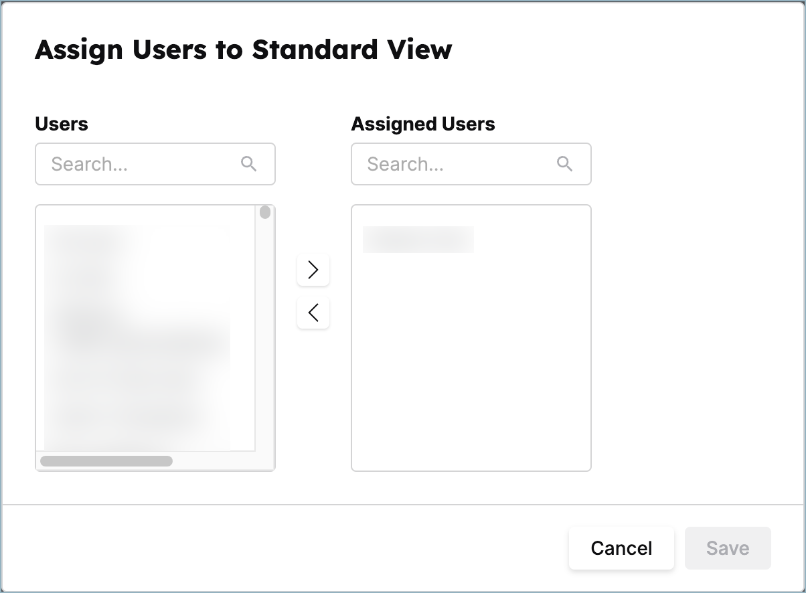
Task: Click the empty area of Assigned Users list
Action: [471, 368]
